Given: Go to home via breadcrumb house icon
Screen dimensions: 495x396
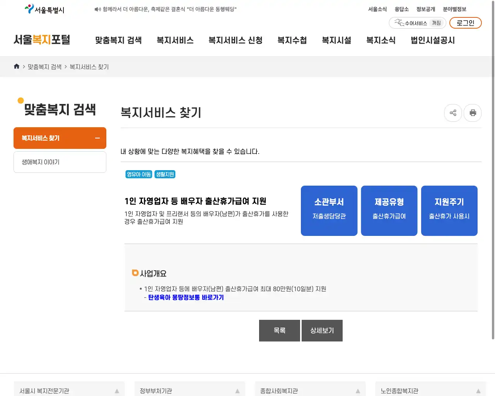Looking at the screenshot, I should click(x=17, y=67).
